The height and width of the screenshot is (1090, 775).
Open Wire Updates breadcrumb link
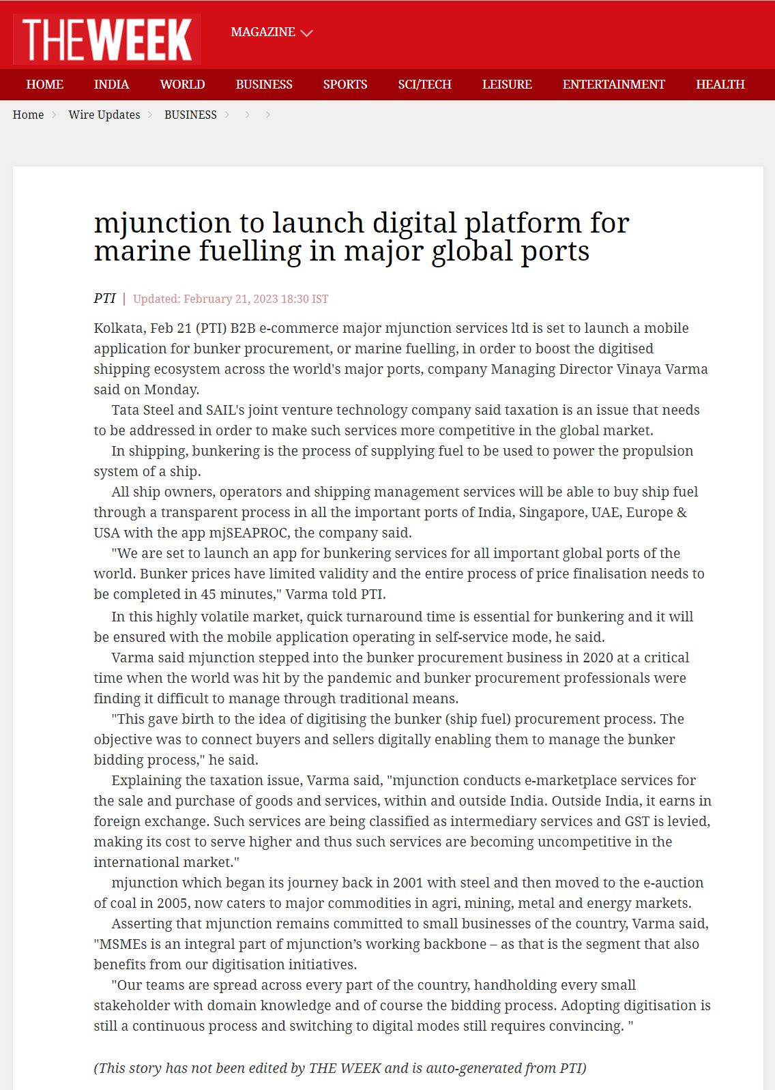click(104, 115)
